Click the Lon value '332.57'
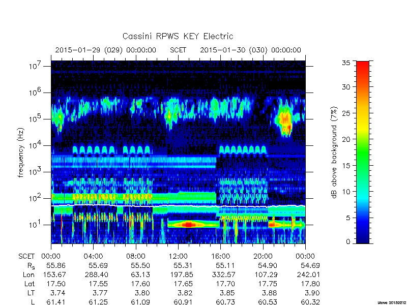The width and height of the screenshot is (407, 305). pyautogui.click(x=223, y=274)
